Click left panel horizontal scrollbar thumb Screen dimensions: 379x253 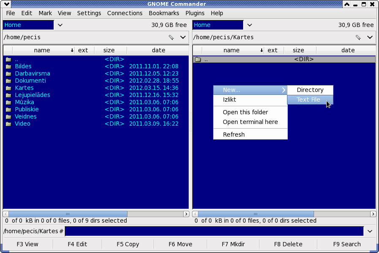pyautogui.click(x=68, y=214)
